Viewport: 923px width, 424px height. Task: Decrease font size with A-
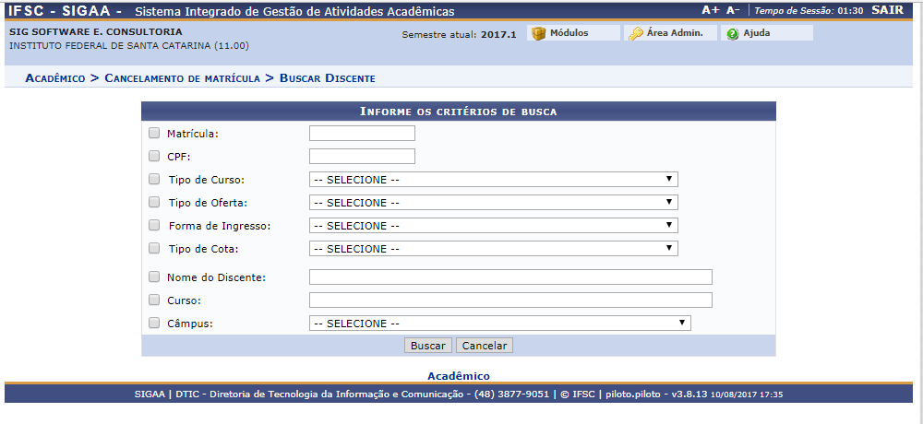[733, 10]
